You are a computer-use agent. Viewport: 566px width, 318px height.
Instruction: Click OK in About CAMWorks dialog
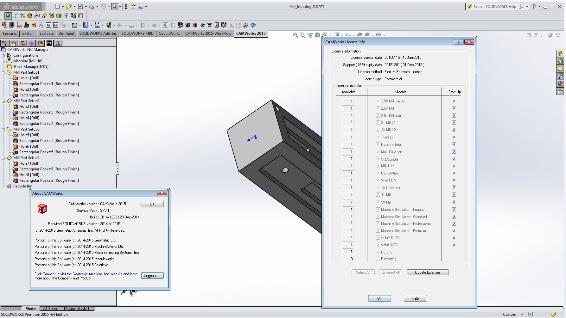coord(152,204)
